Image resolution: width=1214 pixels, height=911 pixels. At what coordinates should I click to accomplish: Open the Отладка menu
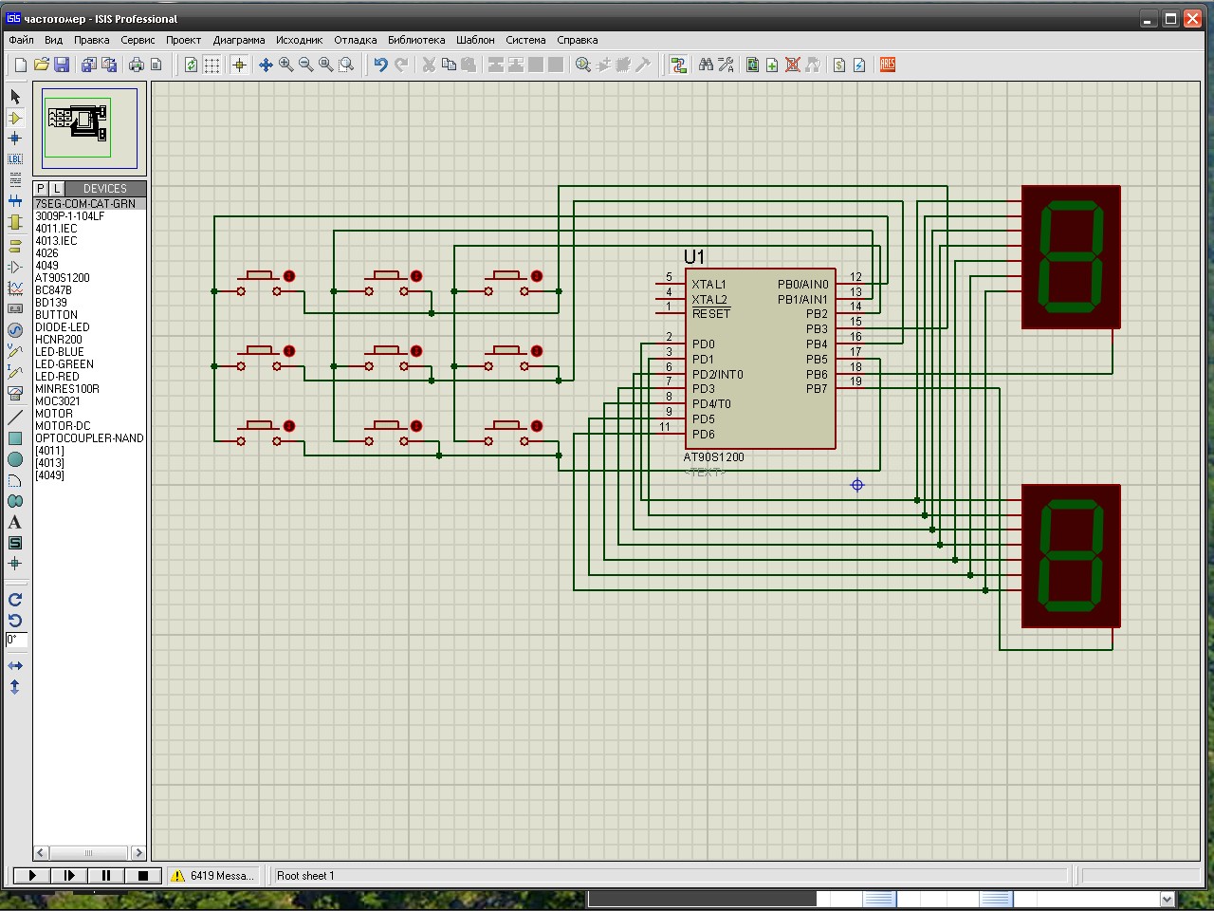click(356, 40)
